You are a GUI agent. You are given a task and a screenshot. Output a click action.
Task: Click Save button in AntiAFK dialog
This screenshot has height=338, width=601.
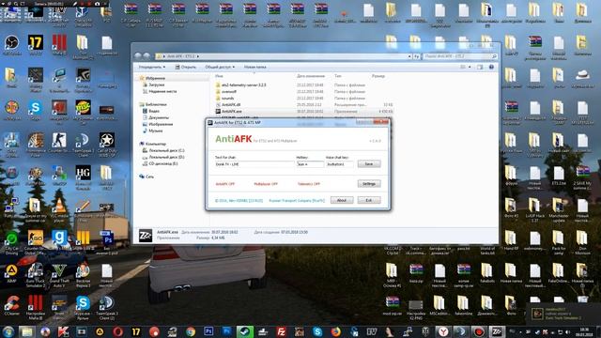pyautogui.click(x=369, y=164)
